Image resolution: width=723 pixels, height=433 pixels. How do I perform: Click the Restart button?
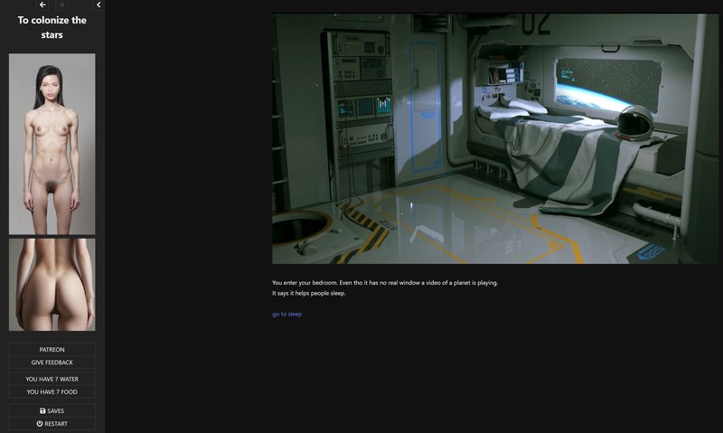coord(52,424)
